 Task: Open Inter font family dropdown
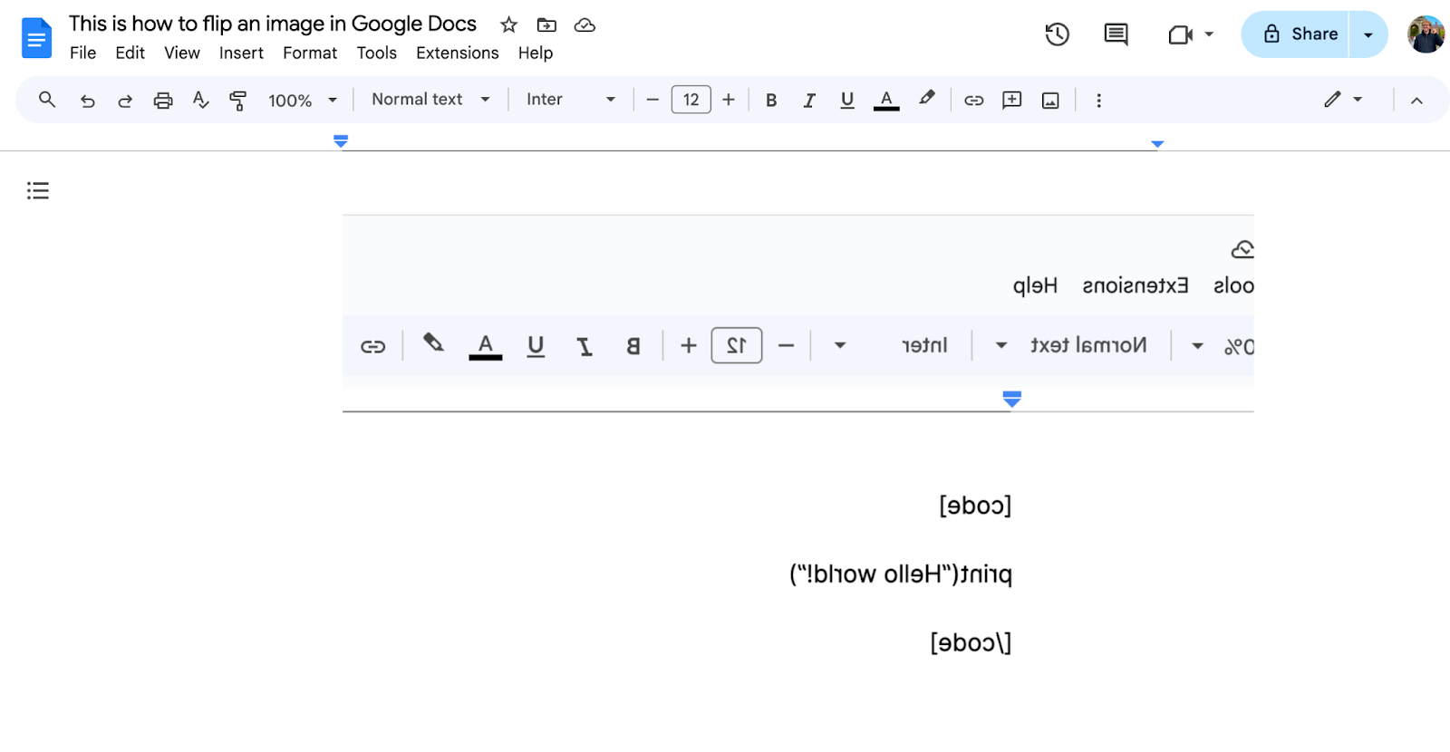[571, 100]
